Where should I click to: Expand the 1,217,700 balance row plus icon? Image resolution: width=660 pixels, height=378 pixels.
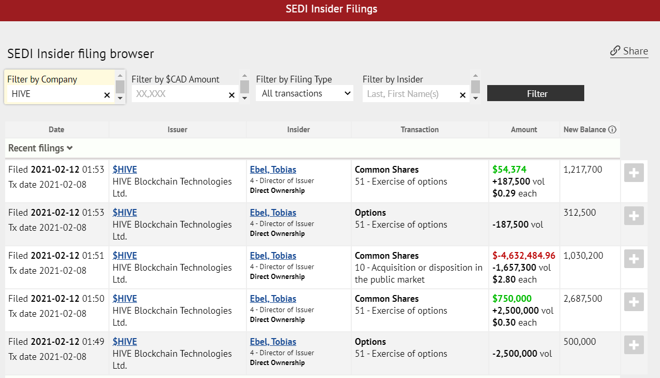[x=634, y=173]
